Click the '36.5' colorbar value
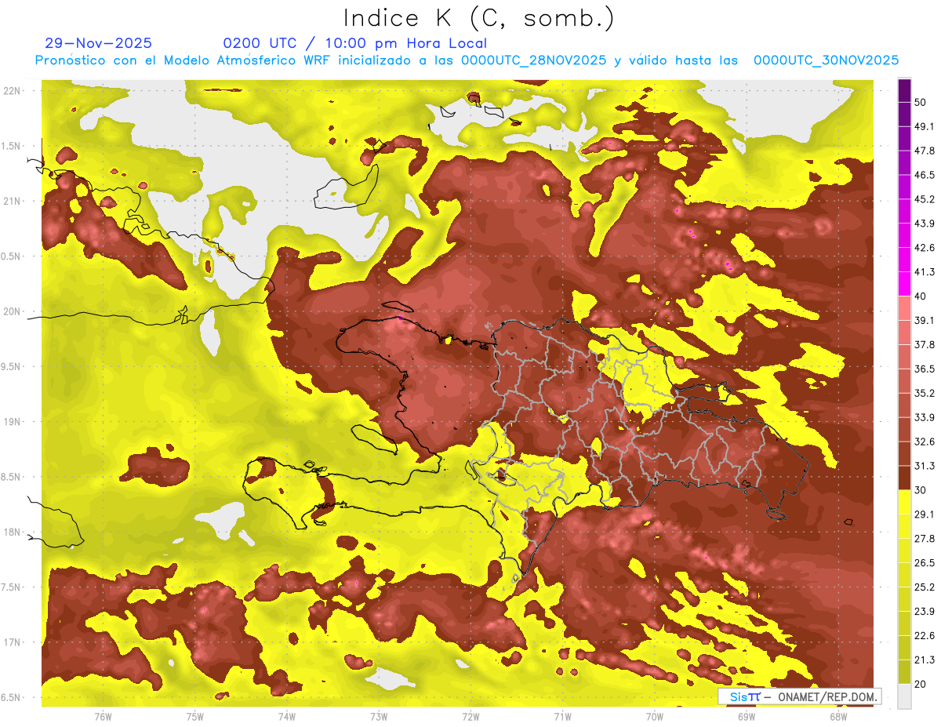 tap(924, 369)
